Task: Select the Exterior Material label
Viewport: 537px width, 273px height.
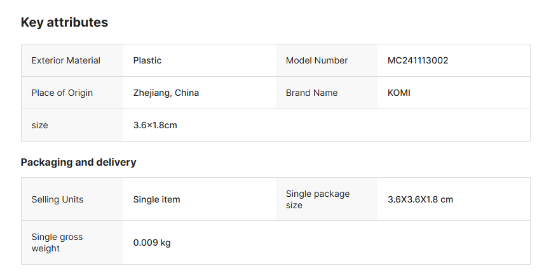Action: pyautogui.click(x=66, y=60)
